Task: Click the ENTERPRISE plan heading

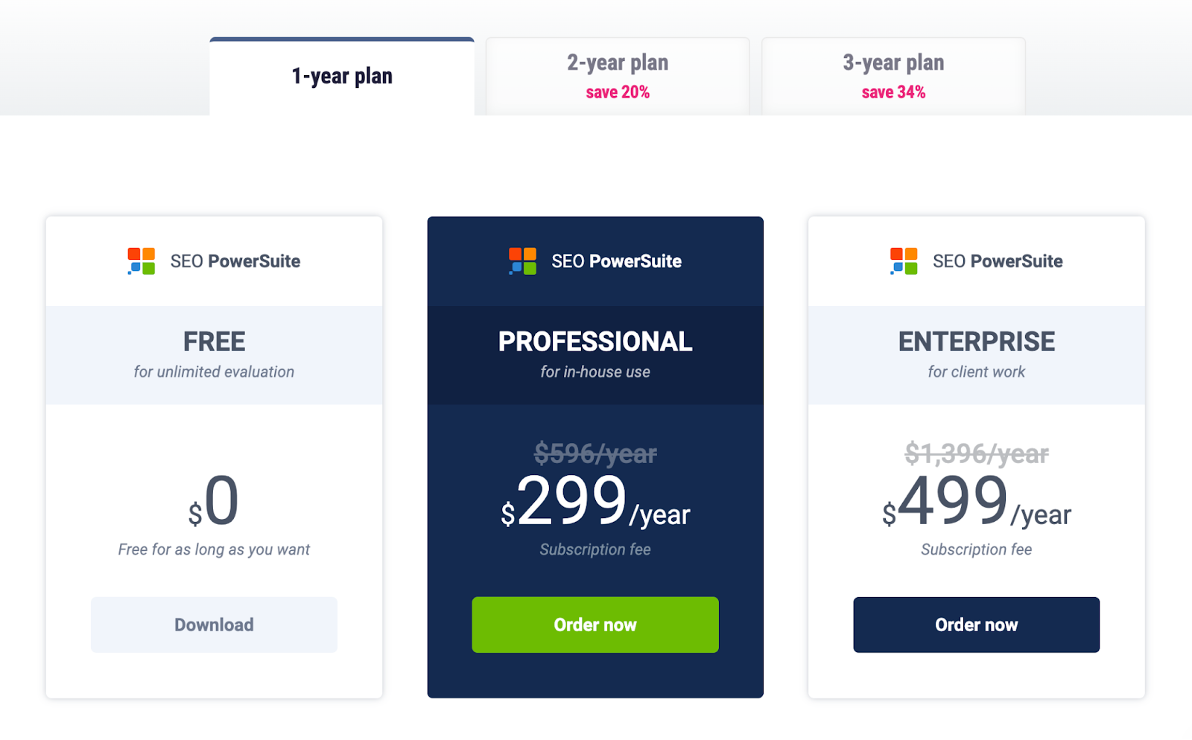Action: (976, 342)
